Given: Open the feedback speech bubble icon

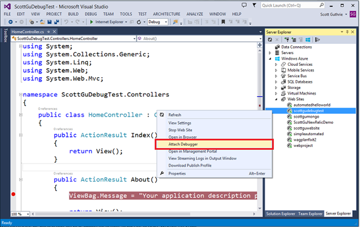Looking at the screenshot, I should 244,5.
